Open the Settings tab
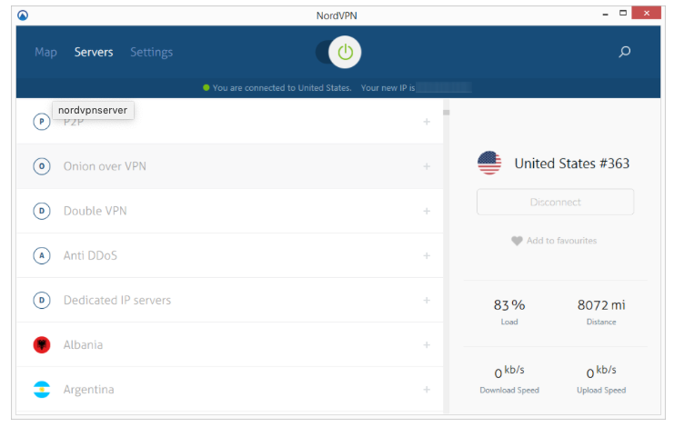The height and width of the screenshot is (427, 674). pos(151,52)
